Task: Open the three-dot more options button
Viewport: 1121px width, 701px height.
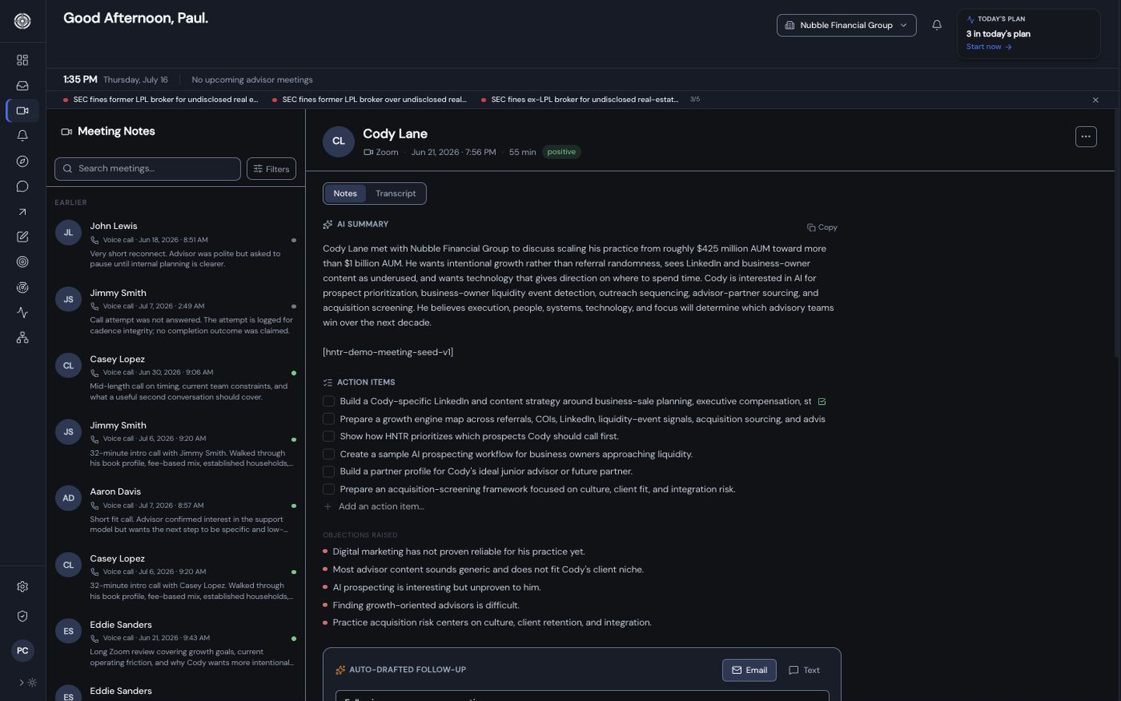Action: [x=1086, y=136]
